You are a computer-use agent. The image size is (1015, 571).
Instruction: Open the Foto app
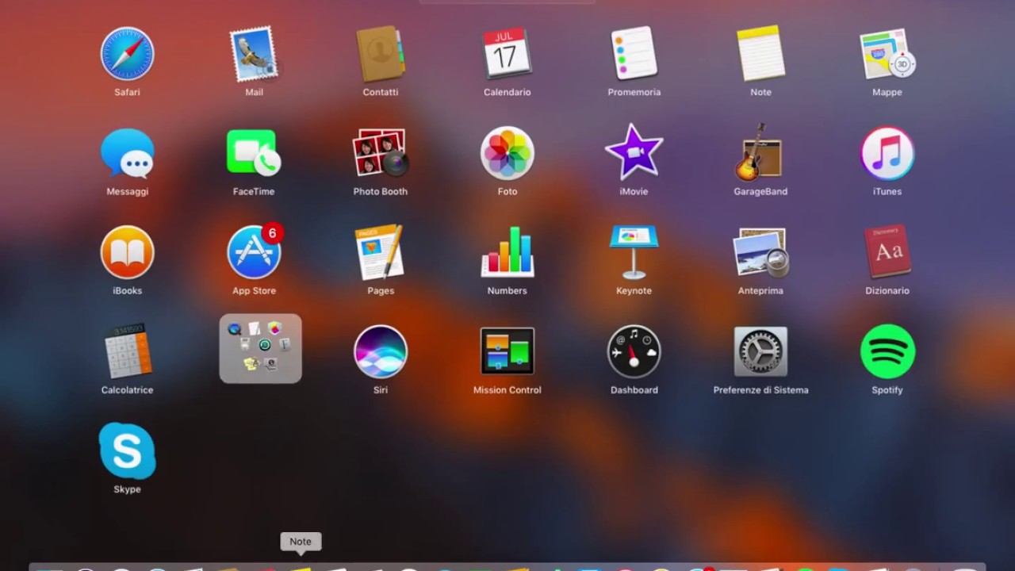pos(507,153)
